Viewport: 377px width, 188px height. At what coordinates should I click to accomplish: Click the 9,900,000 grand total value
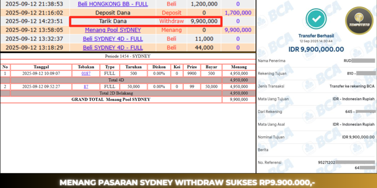(239, 100)
